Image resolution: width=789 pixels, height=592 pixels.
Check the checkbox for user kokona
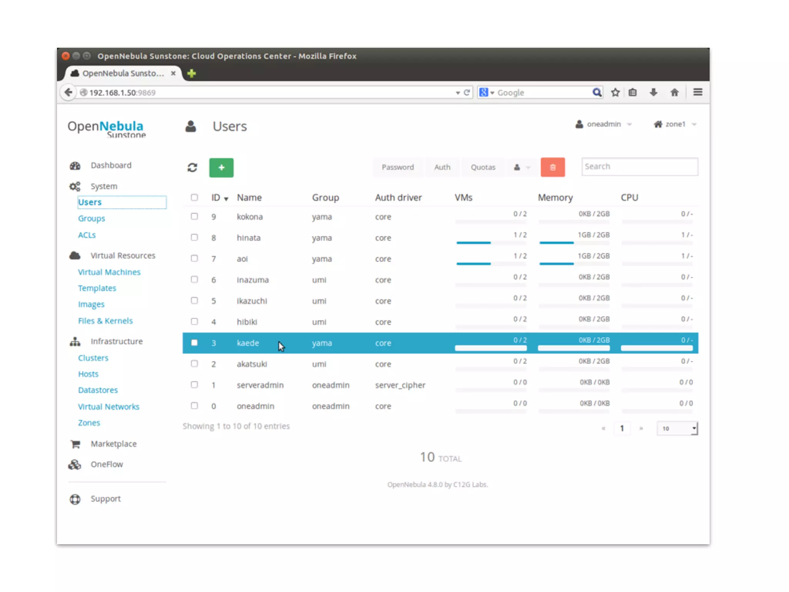click(195, 217)
